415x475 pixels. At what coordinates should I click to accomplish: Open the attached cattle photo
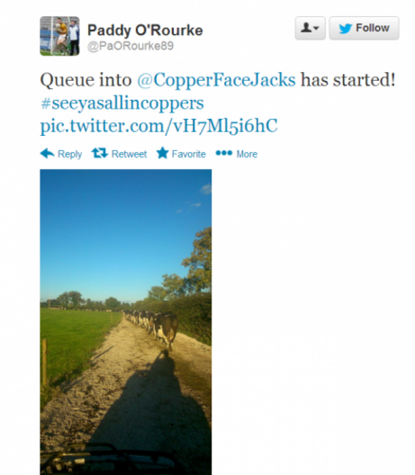[126, 322]
